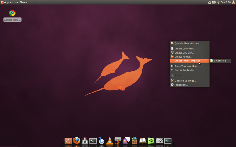Click the keyboard indicator in top panel
This screenshot has width=236, height=147.
214,2
